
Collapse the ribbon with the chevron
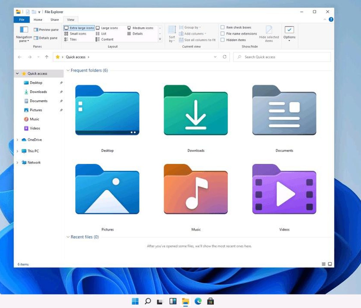coord(325,20)
